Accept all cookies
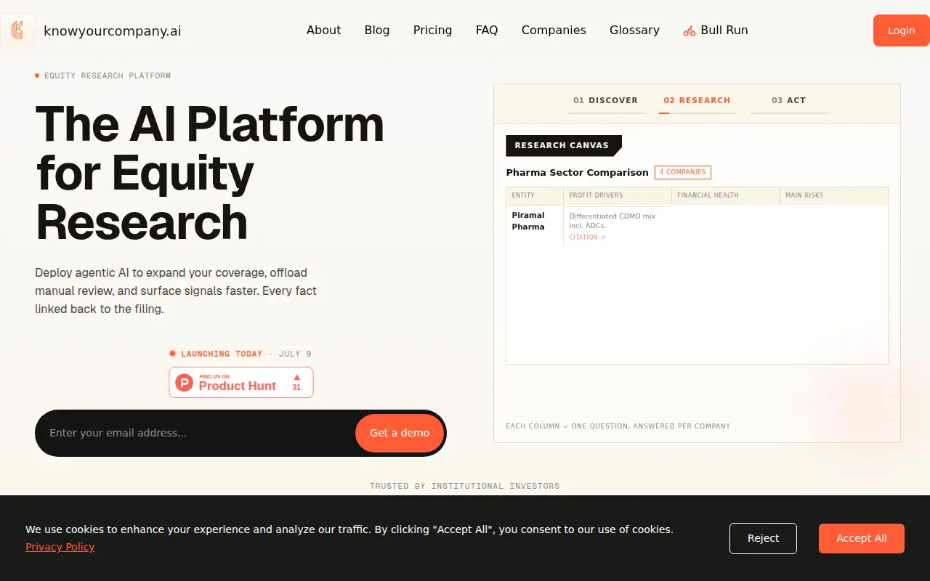Screen dimensions: 930x581 pyautogui.click(x=862, y=538)
